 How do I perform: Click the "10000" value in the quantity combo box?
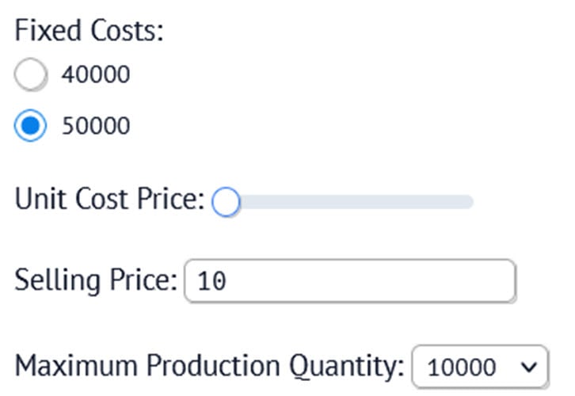coord(461,367)
